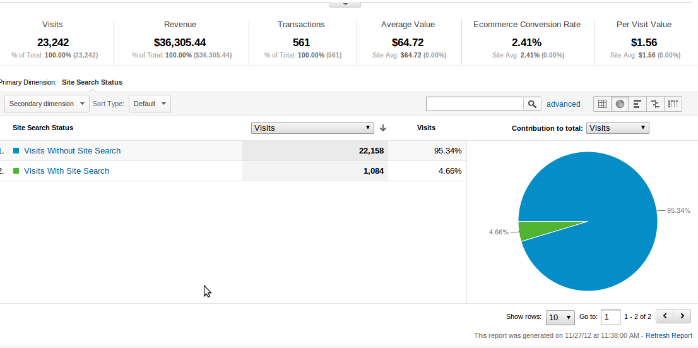The width and height of the screenshot is (698, 348).
Task: Click the advanced filter link
Action: [563, 104]
